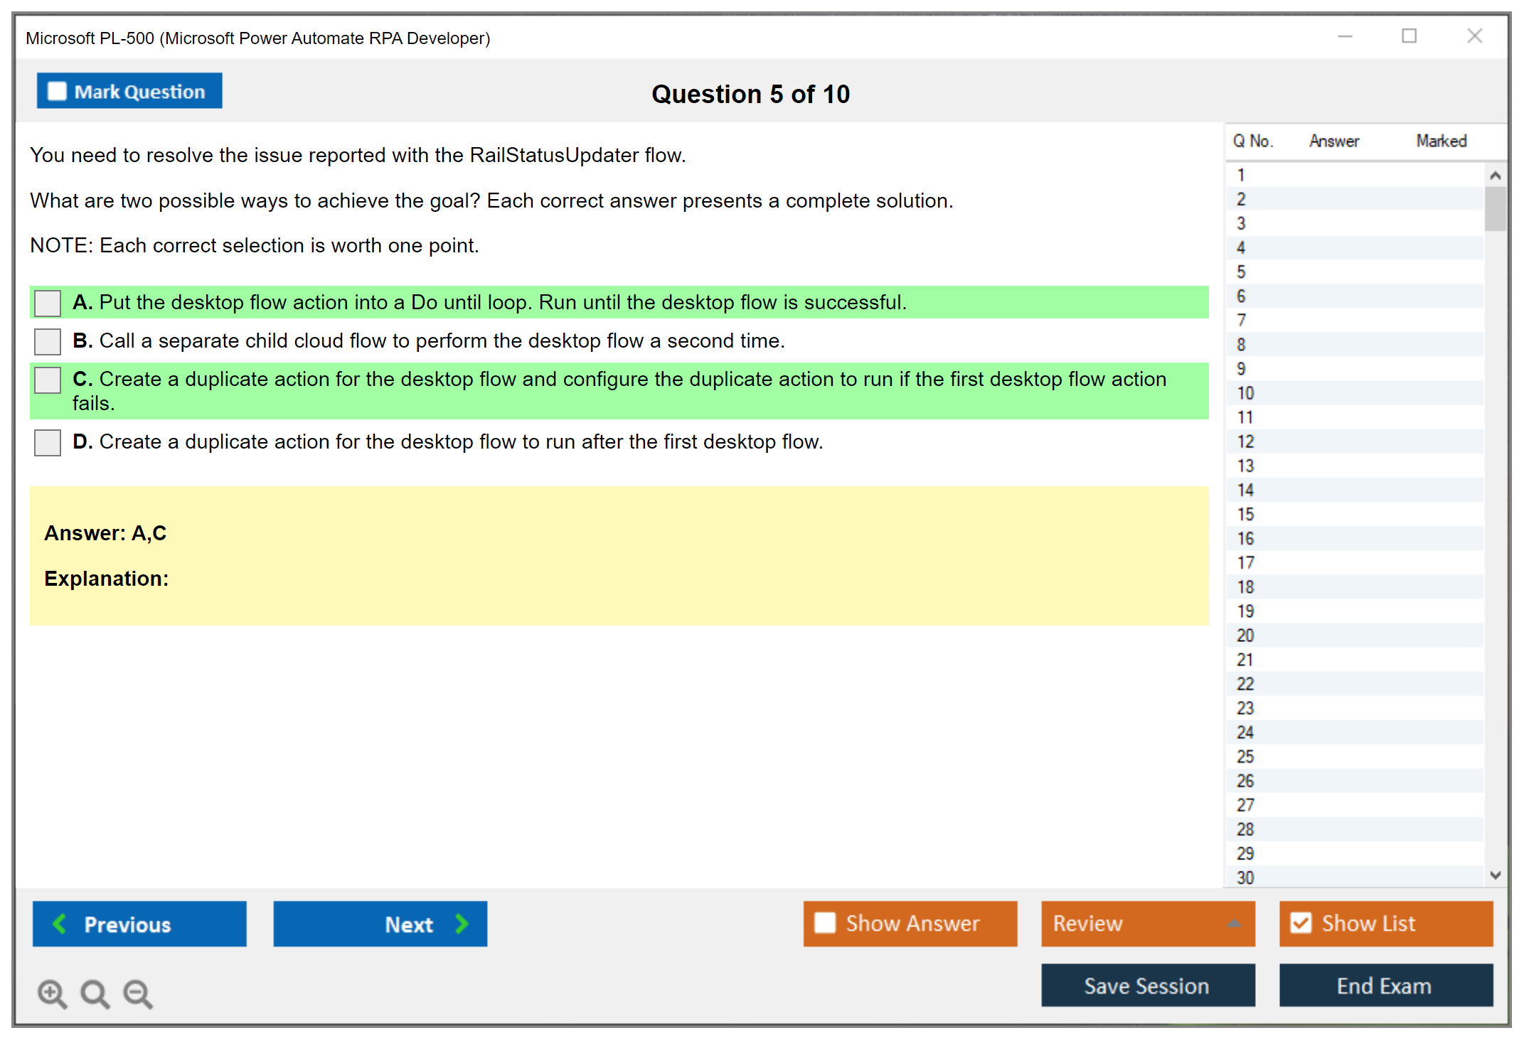Check option A Do until loop
The width and height of the screenshot is (1529, 1045).
click(48, 303)
